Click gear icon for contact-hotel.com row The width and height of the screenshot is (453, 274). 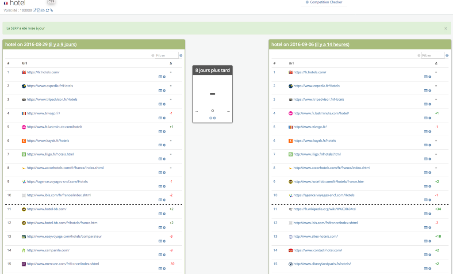[x=430, y=255]
